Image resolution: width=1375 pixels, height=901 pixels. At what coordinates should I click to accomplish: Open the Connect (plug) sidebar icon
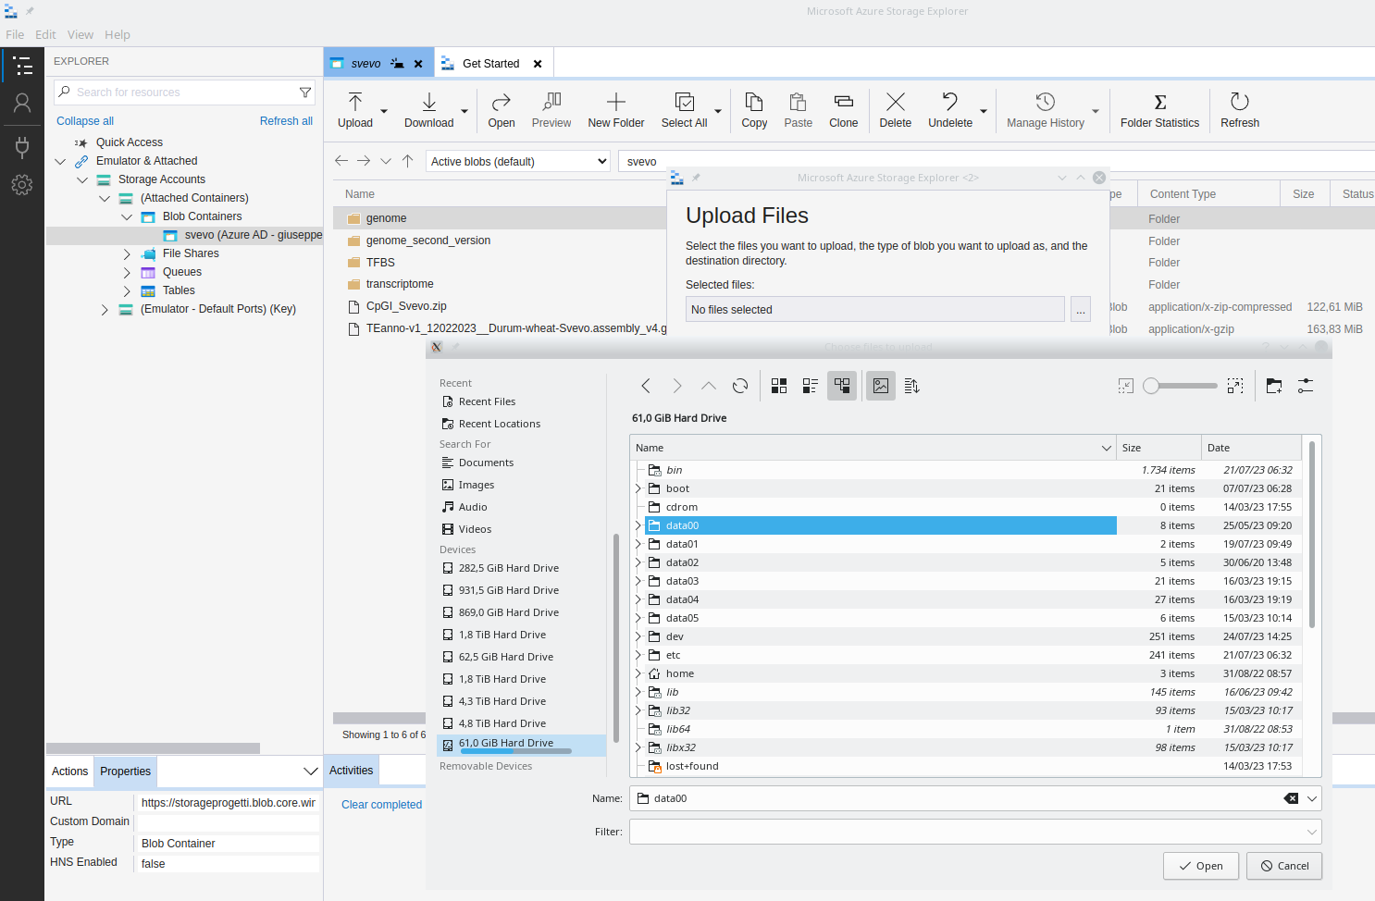[23, 144]
